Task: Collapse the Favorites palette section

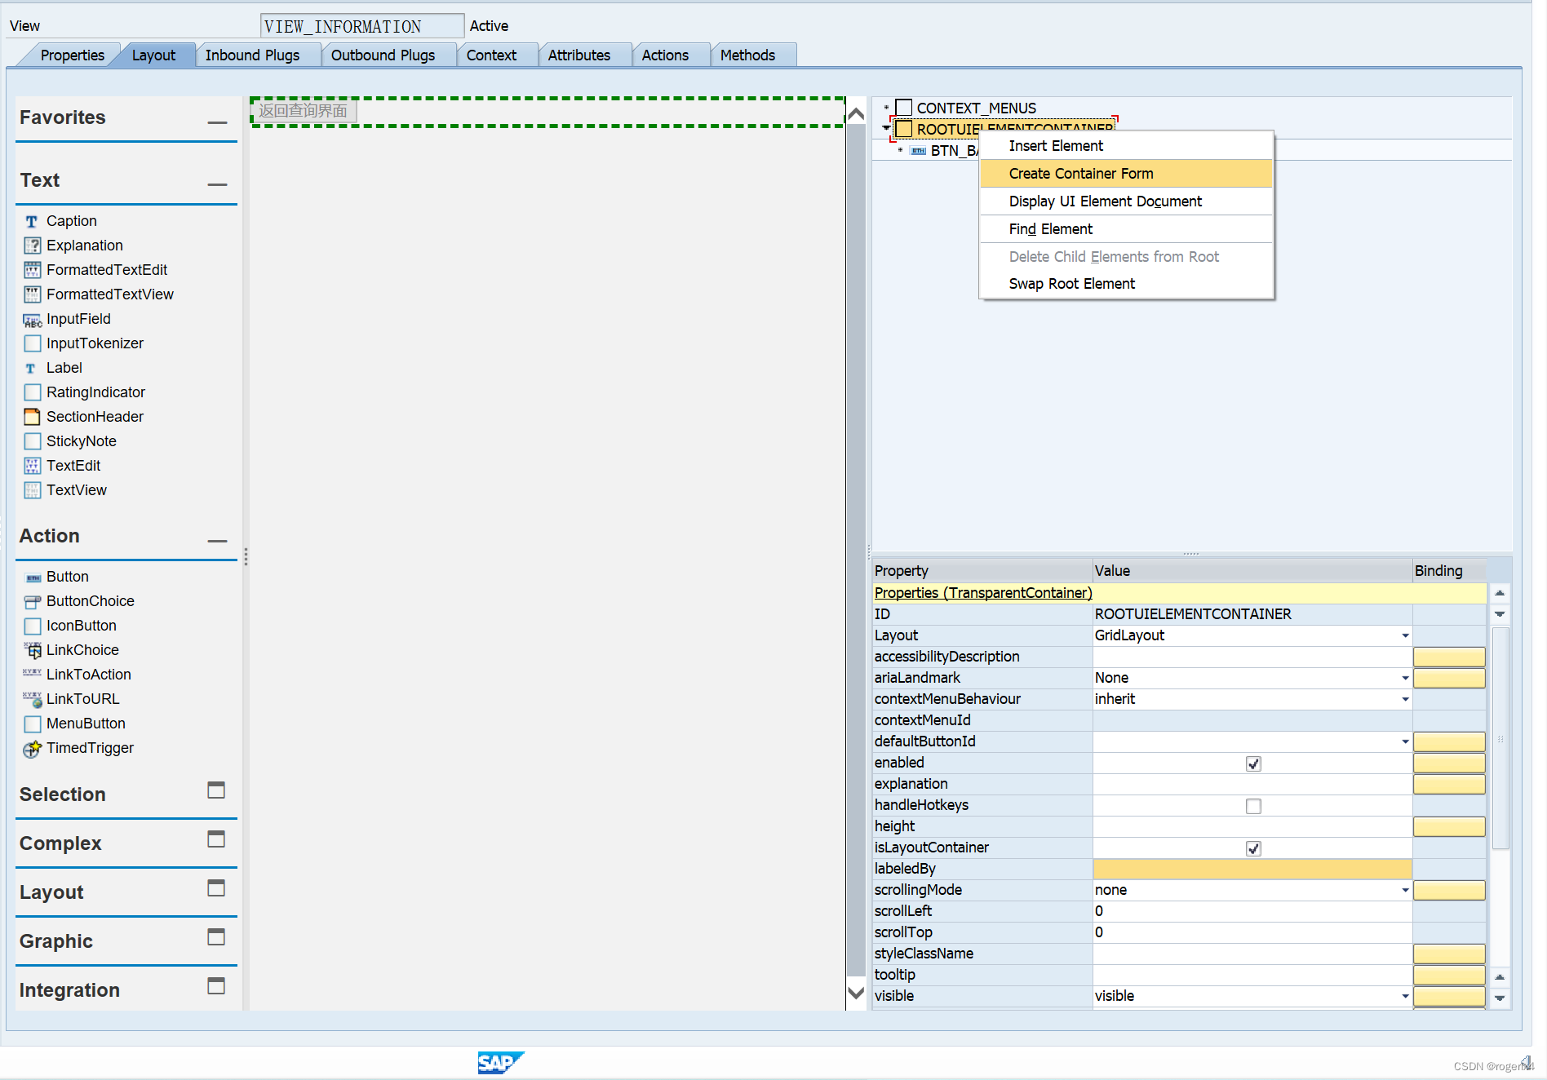Action: coord(217,122)
